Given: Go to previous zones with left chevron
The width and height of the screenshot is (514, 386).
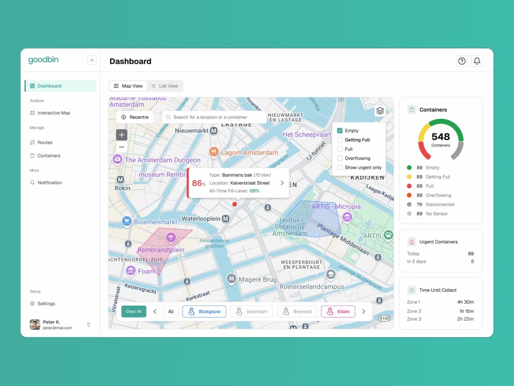Looking at the screenshot, I should (155, 311).
